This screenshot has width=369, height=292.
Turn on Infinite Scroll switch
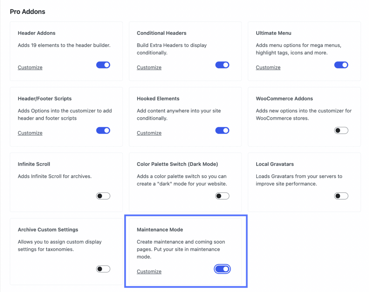click(x=103, y=196)
